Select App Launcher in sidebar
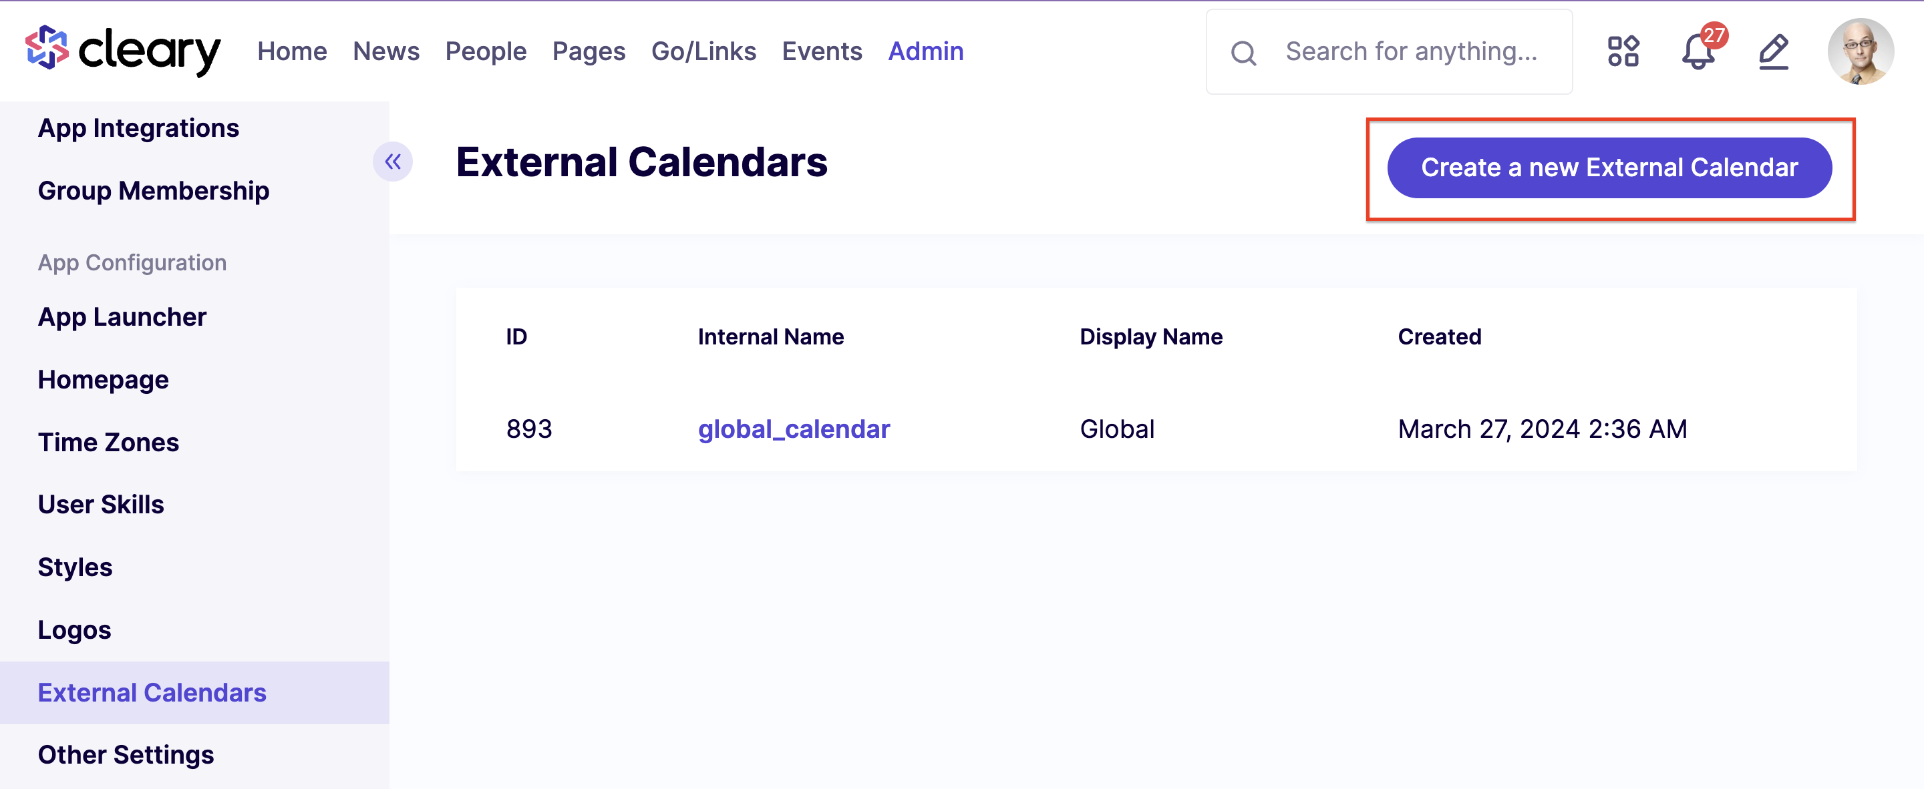This screenshot has width=1924, height=789. tap(122, 316)
